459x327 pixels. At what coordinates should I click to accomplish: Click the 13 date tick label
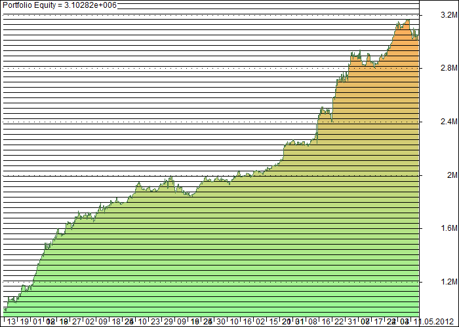11,322
